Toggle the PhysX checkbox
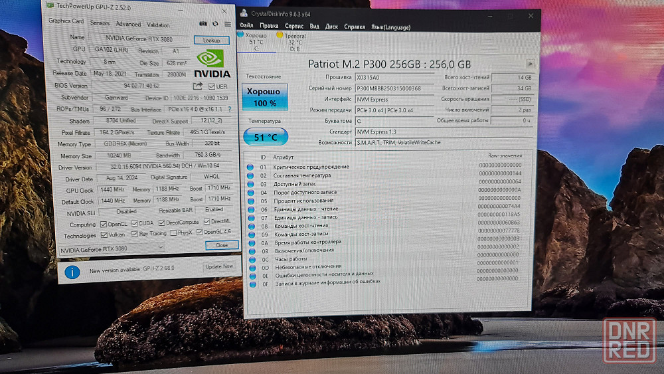This screenshot has height=374, width=664. pos(173,233)
